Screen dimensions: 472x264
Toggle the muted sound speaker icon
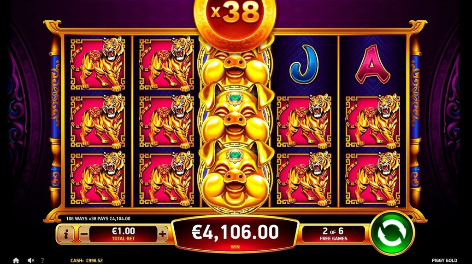[x=31, y=260]
